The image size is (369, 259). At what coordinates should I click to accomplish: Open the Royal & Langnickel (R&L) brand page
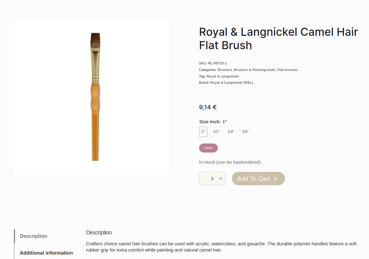(x=231, y=82)
